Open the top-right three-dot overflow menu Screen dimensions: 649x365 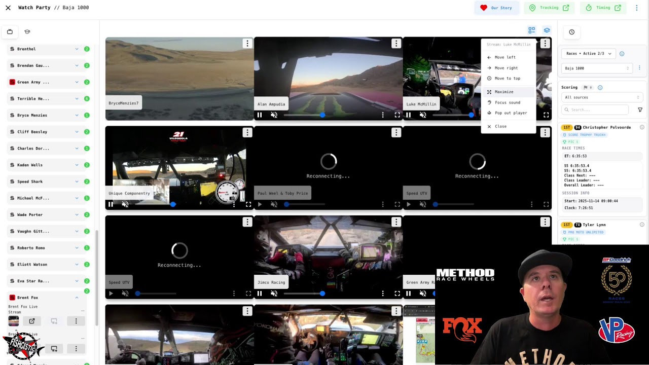637,8
